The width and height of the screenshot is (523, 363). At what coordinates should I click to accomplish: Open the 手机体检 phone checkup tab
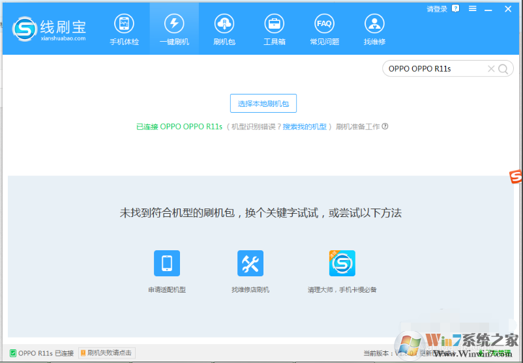[x=124, y=30]
